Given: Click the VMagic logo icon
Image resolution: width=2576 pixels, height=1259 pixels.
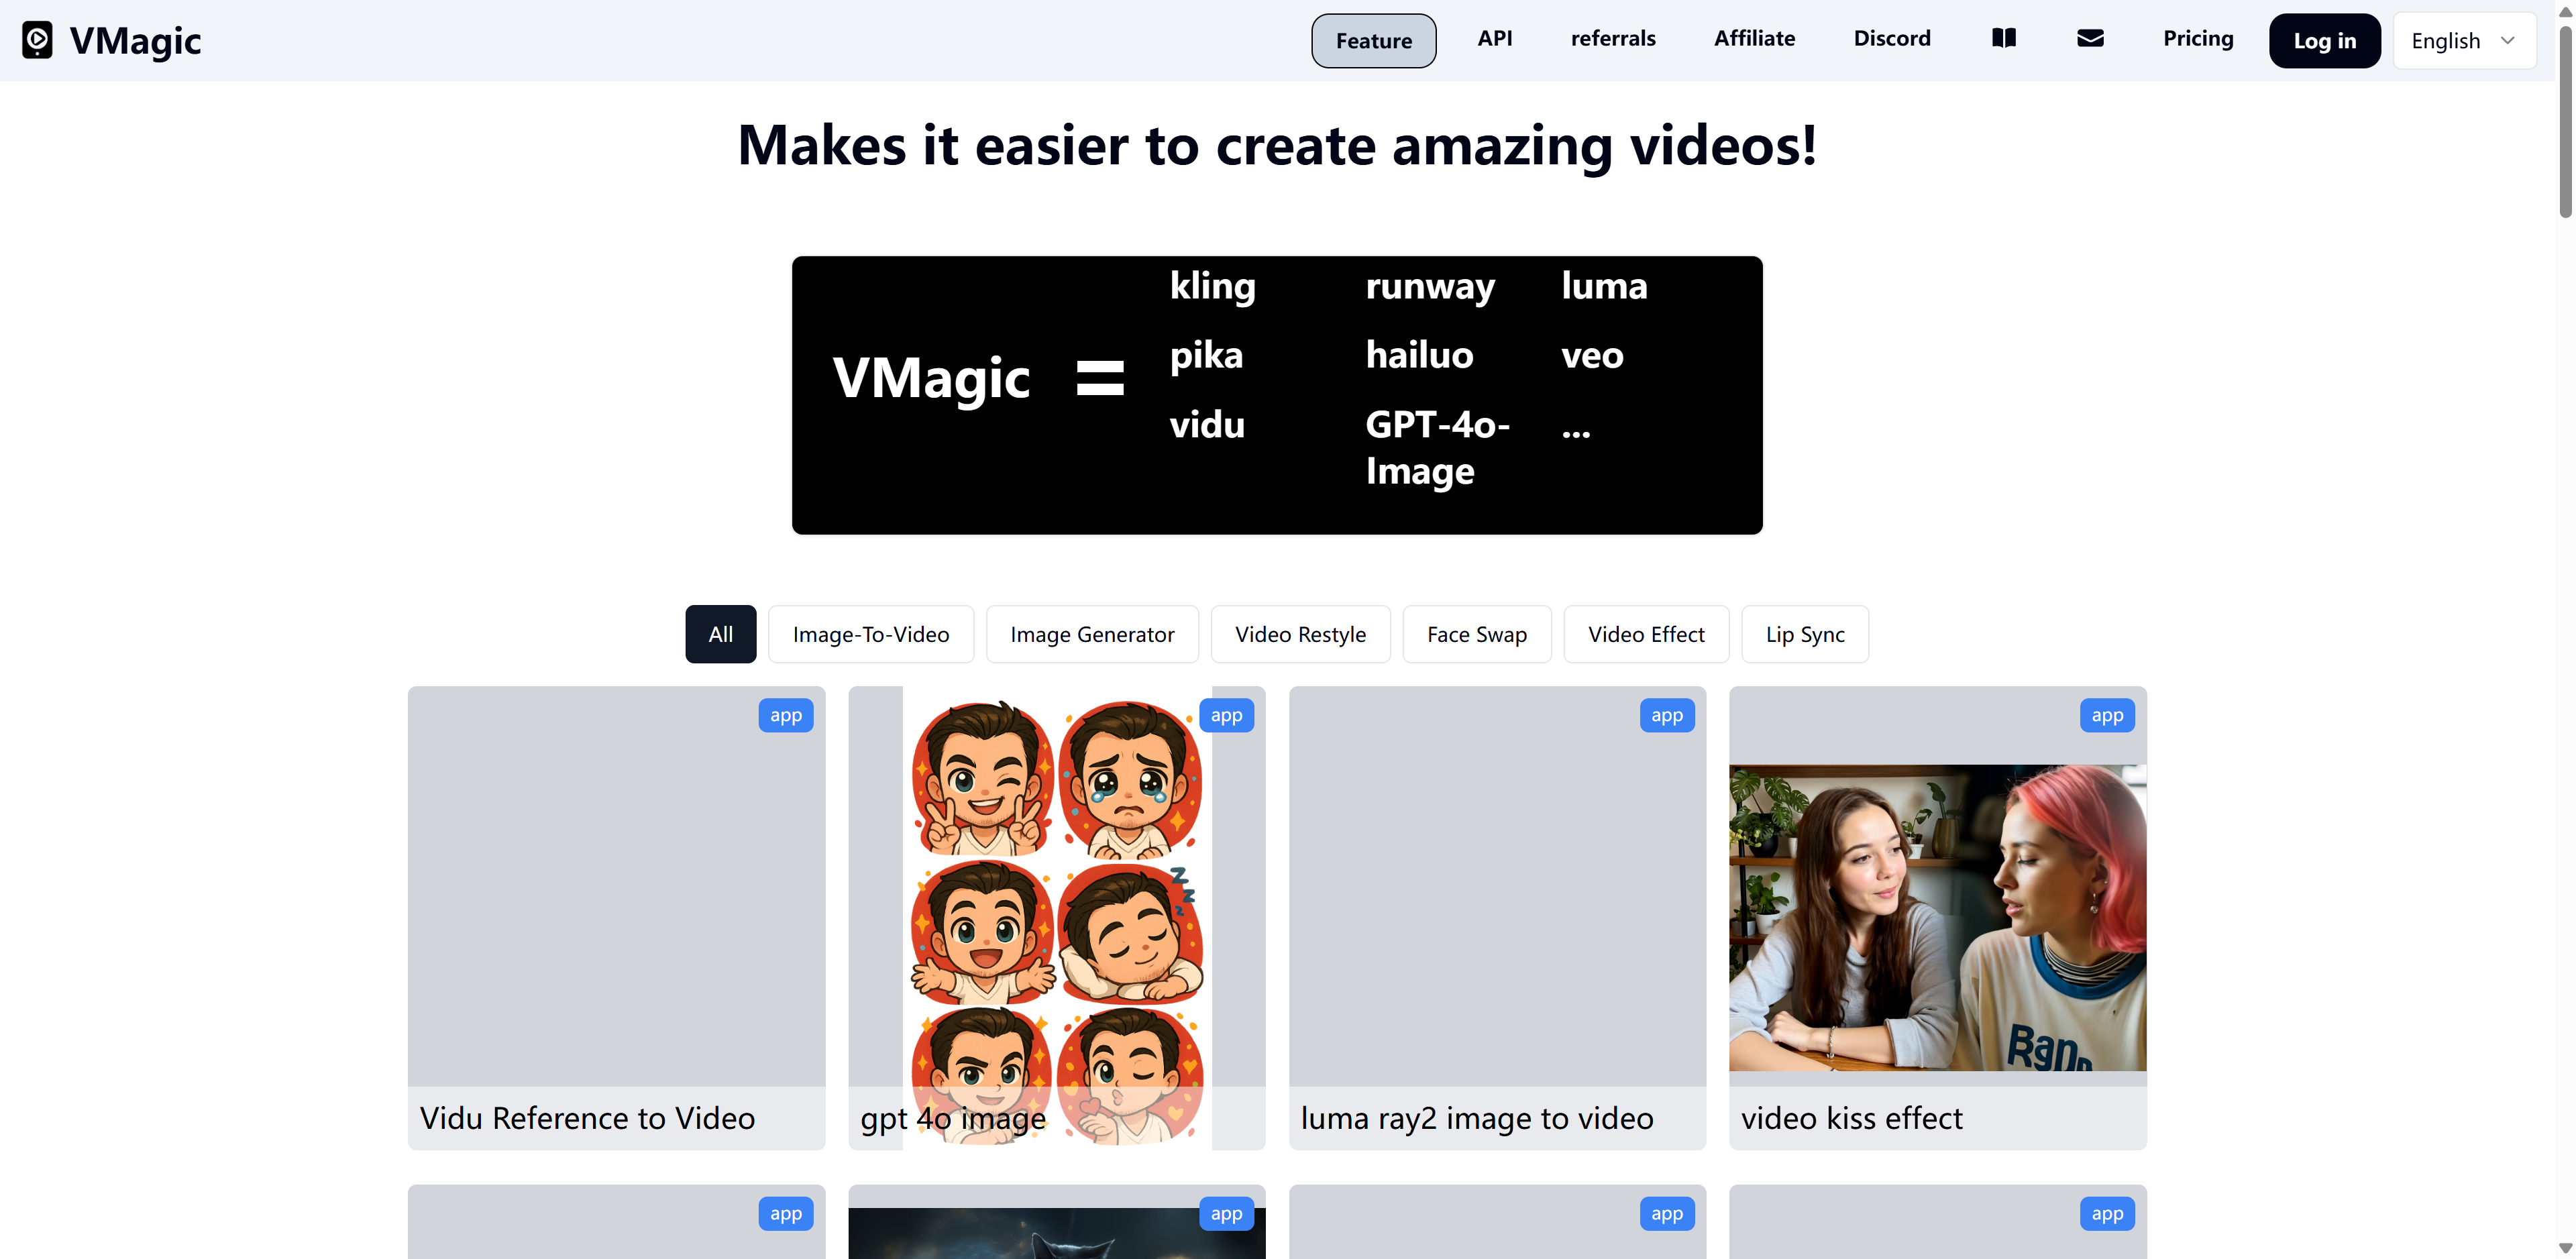Looking at the screenshot, I should click(37, 40).
